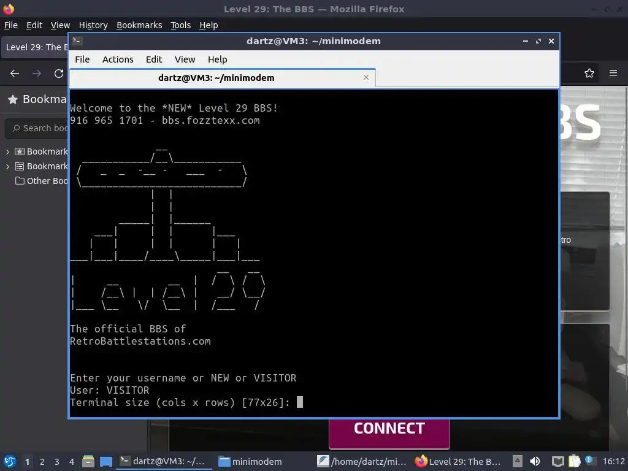The height and width of the screenshot is (471, 628).
Task: Focus the Search bookmarks field
Action: click(37, 128)
